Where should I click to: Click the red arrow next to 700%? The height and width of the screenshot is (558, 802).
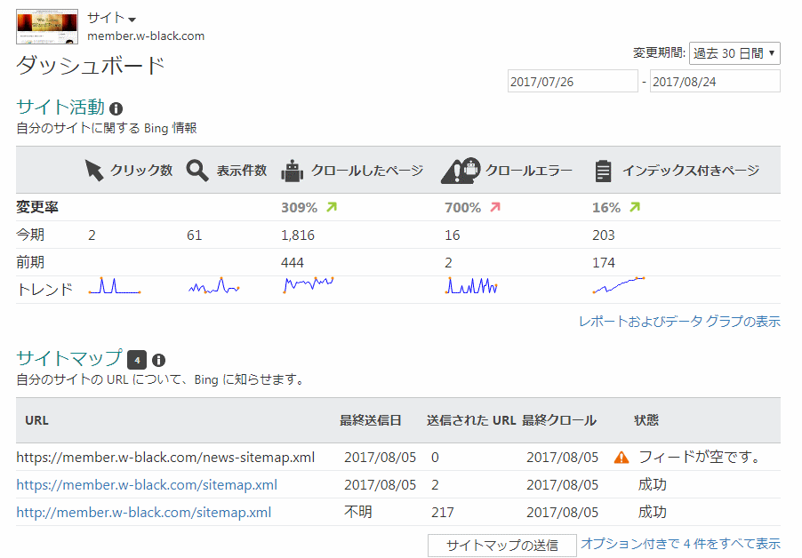point(495,207)
